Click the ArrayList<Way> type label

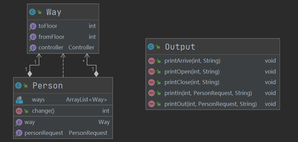87,100
